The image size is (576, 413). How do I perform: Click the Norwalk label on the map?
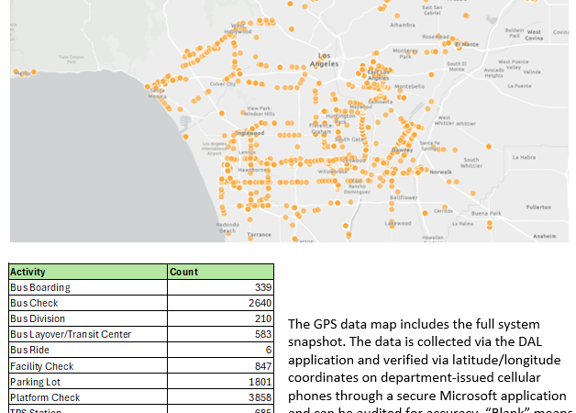pyautogui.click(x=441, y=172)
